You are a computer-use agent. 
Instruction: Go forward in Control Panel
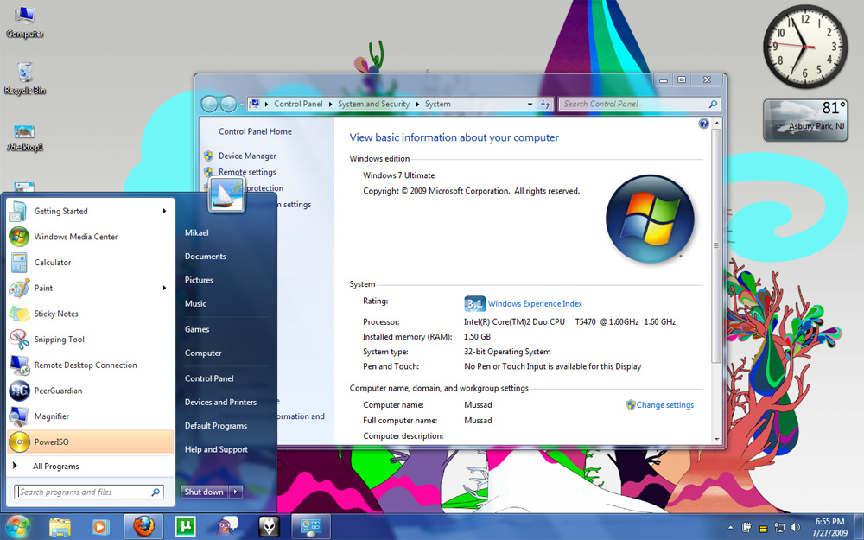coord(228,104)
